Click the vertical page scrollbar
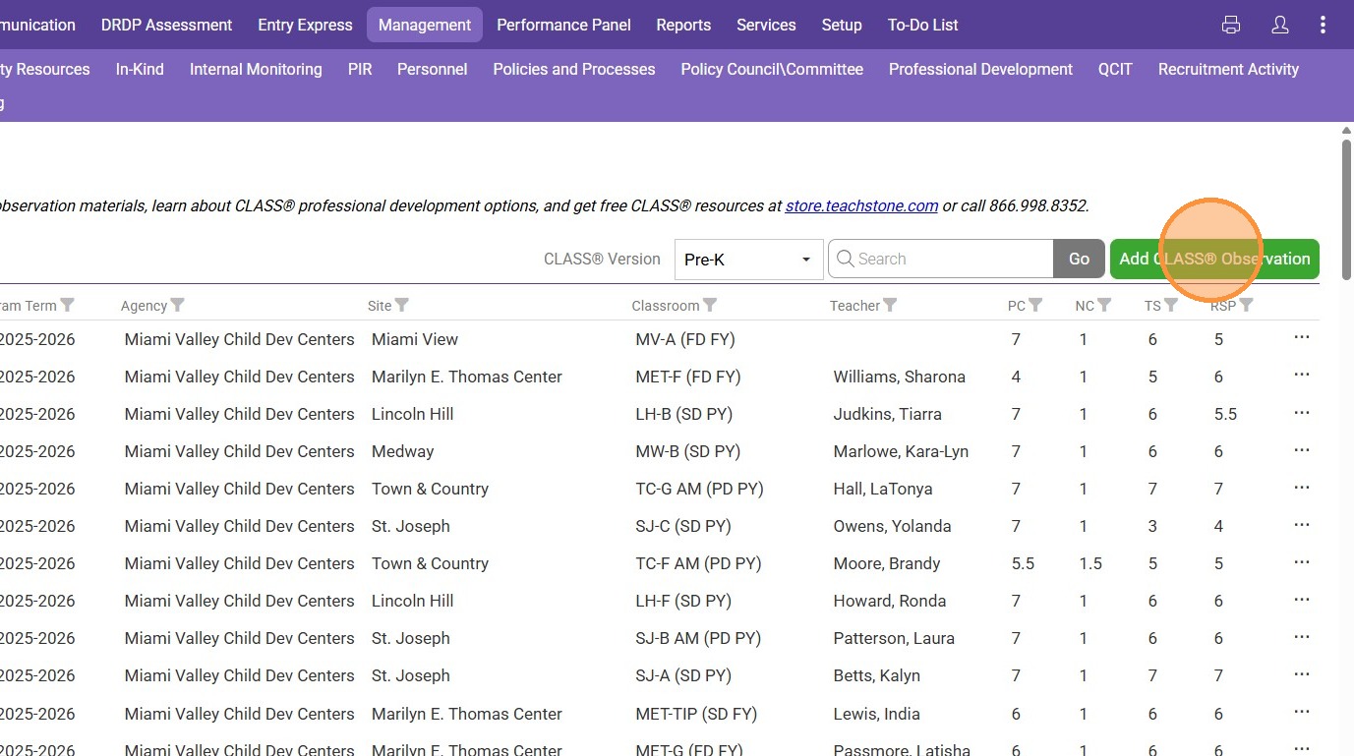This screenshot has height=756, width=1354. coord(1346,295)
